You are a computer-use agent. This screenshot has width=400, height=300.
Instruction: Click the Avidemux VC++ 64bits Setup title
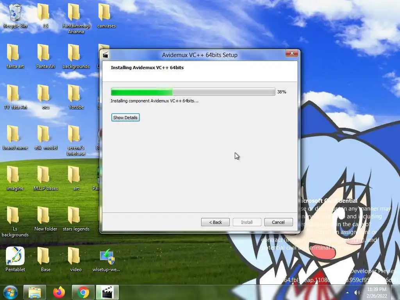[x=200, y=55]
